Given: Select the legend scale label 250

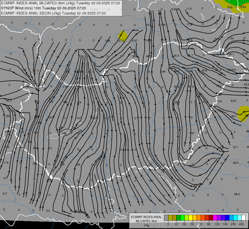Looking at the screenshot, I should [x=233, y=224].
